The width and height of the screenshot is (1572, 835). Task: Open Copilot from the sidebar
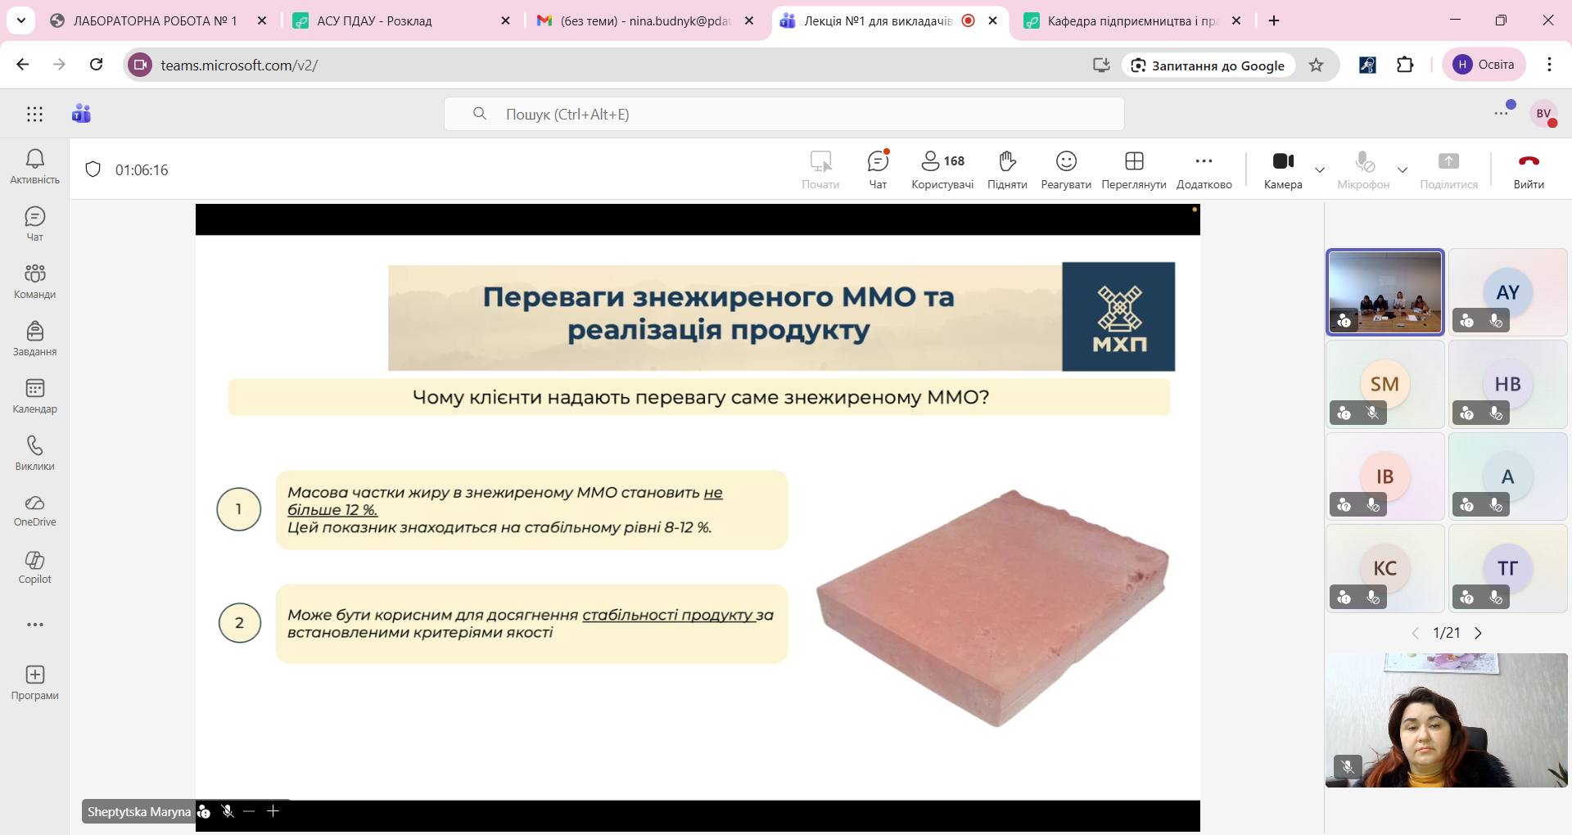coord(34,567)
